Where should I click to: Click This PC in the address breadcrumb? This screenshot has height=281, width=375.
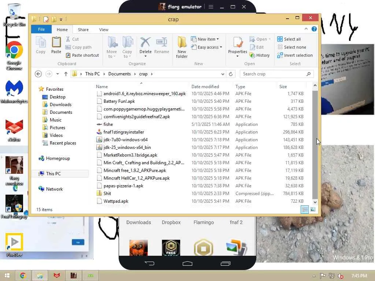coord(93,74)
